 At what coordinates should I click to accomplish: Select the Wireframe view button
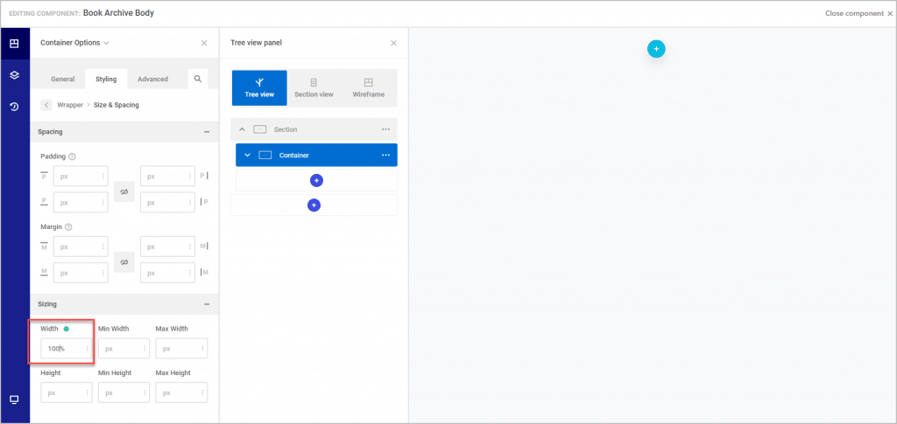pos(368,87)
